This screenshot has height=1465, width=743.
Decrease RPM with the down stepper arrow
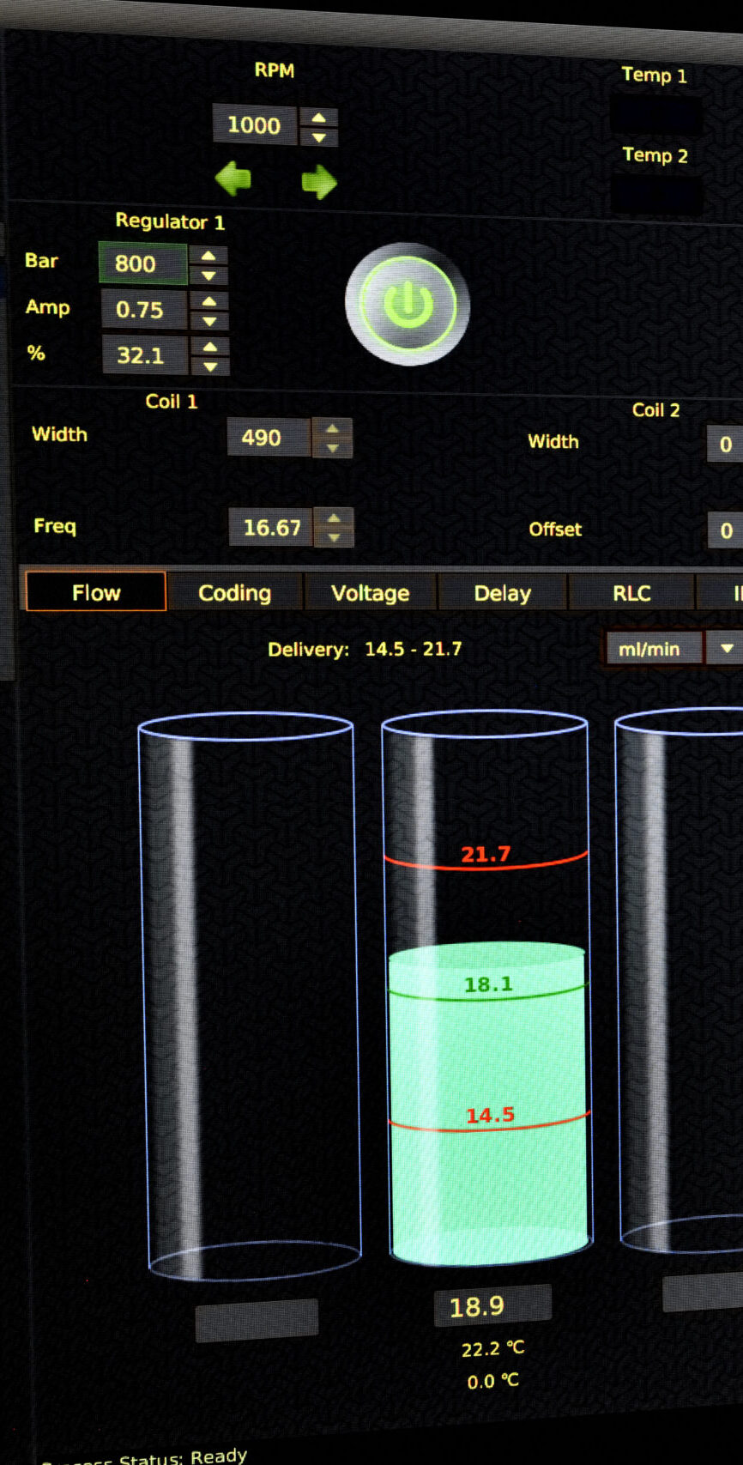pyautogui.click(x=319, y=137)
